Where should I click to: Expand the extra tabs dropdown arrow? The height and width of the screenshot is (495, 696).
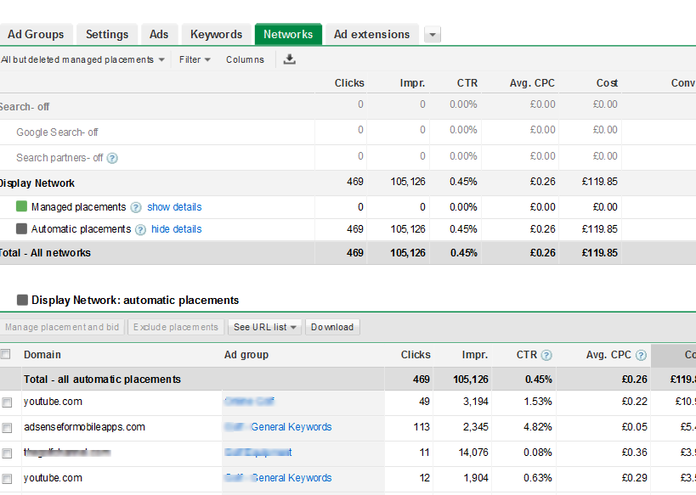433,35
